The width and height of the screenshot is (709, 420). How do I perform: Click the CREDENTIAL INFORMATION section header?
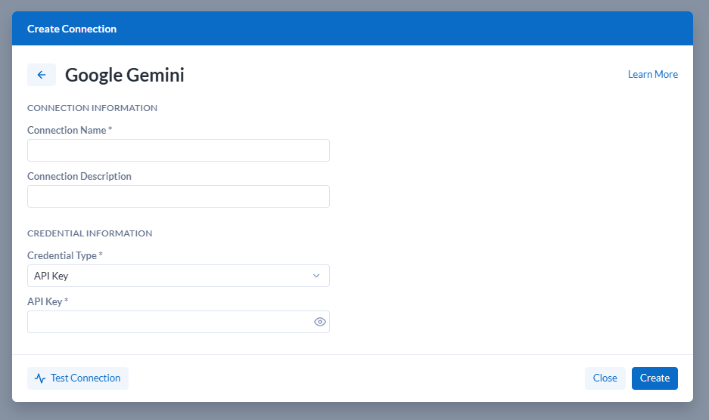pyautogui.click(x=90, y=233)
